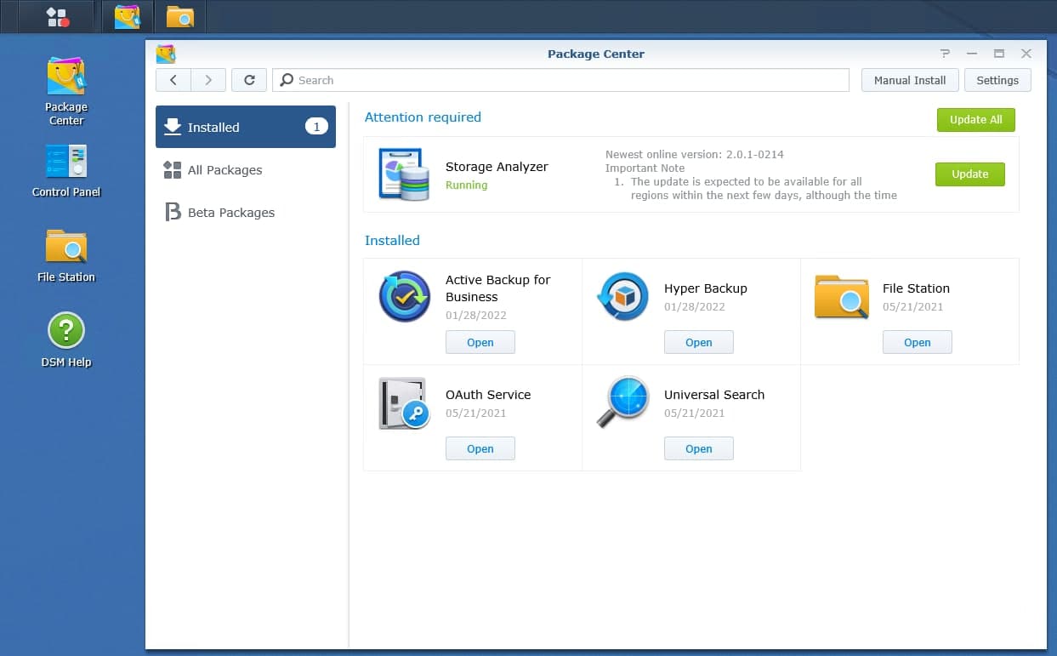This screenshot has width=1057, height=656.
Task: Open the DSM main menu grid icon
Action: 58,16
